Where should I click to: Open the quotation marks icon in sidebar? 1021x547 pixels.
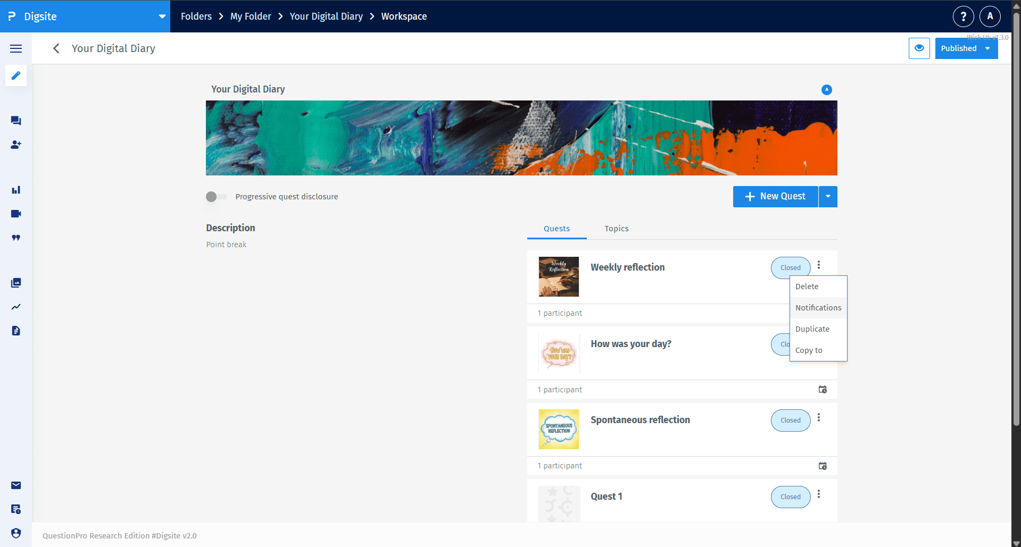(x=16, y=238)
